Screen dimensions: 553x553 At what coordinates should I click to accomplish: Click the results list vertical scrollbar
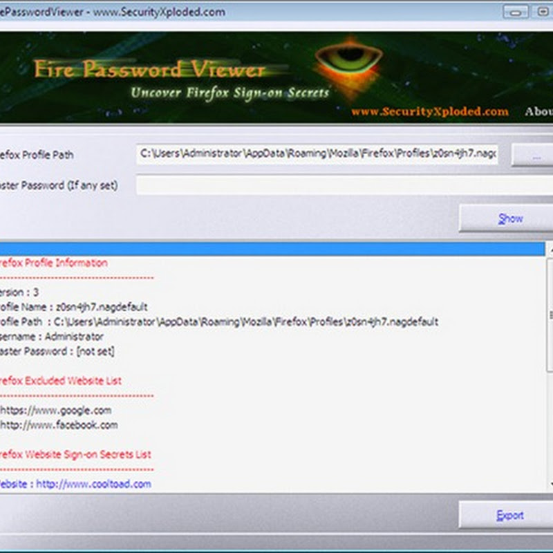(550, 367)
